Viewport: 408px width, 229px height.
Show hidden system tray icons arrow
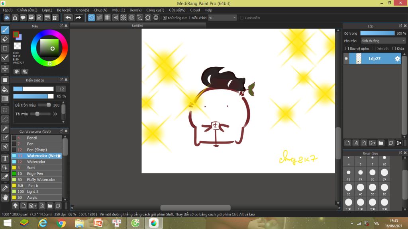(x=352, y=223)
